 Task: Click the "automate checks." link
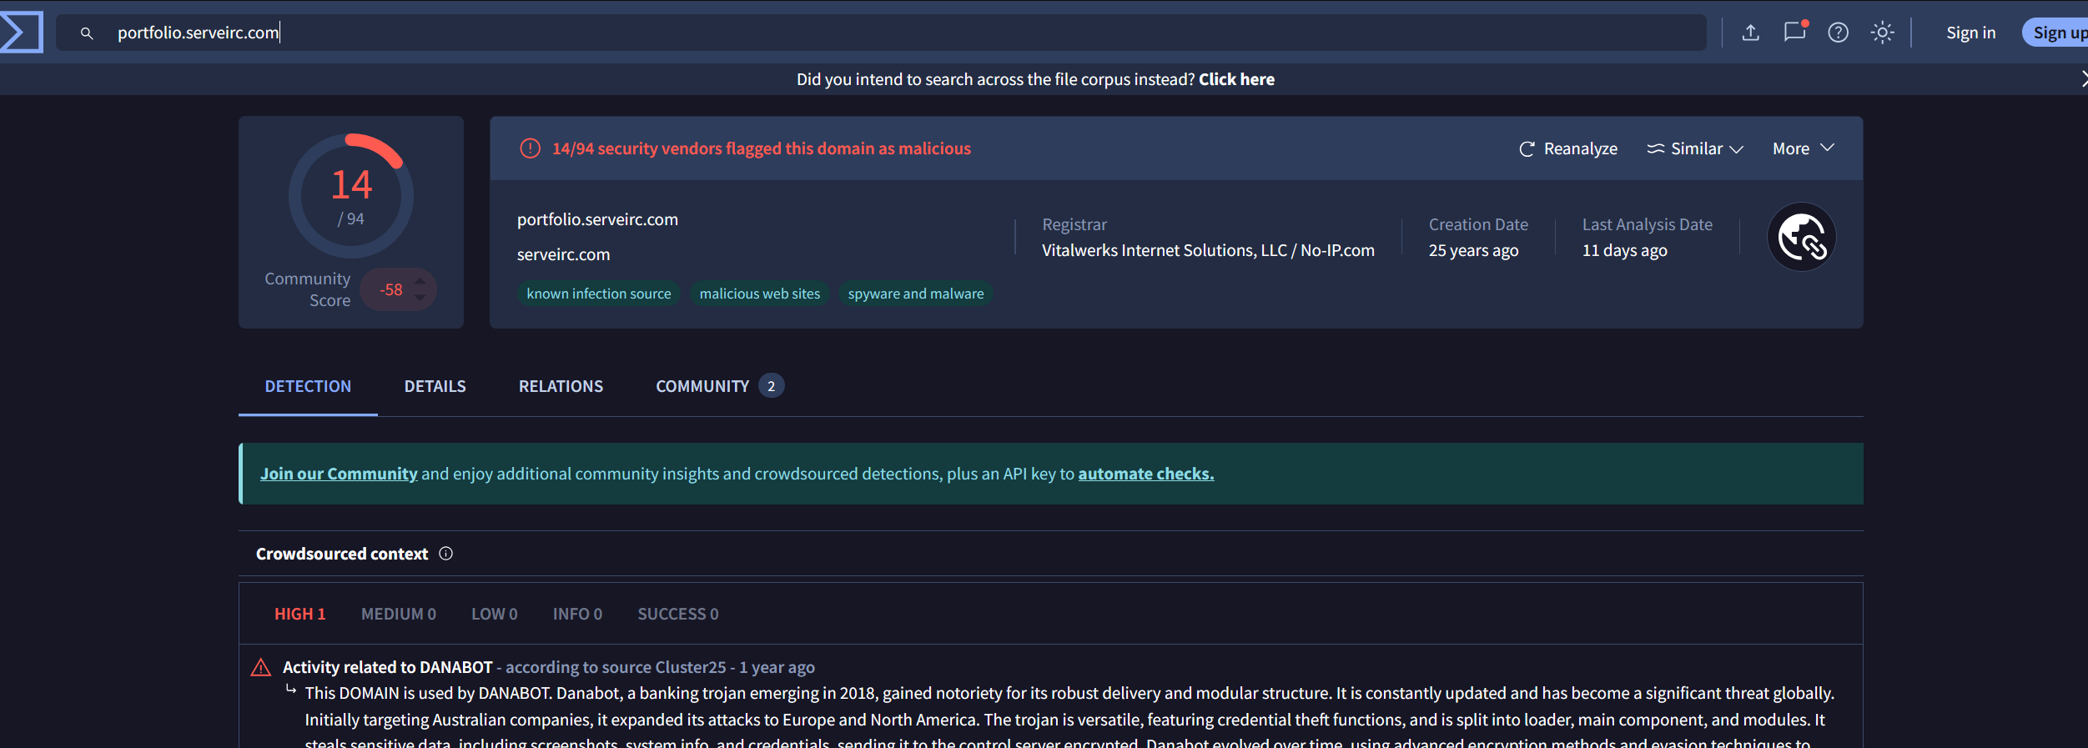pyautogui.click(x=1146, y=474)
